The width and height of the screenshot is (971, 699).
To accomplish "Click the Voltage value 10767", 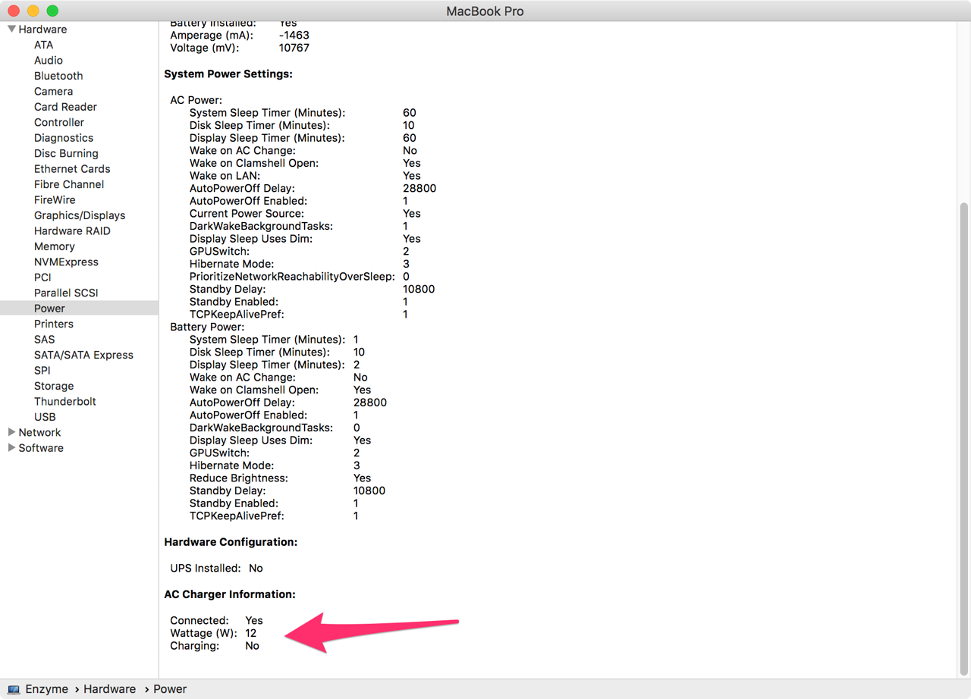I will (x=294, y=48).
